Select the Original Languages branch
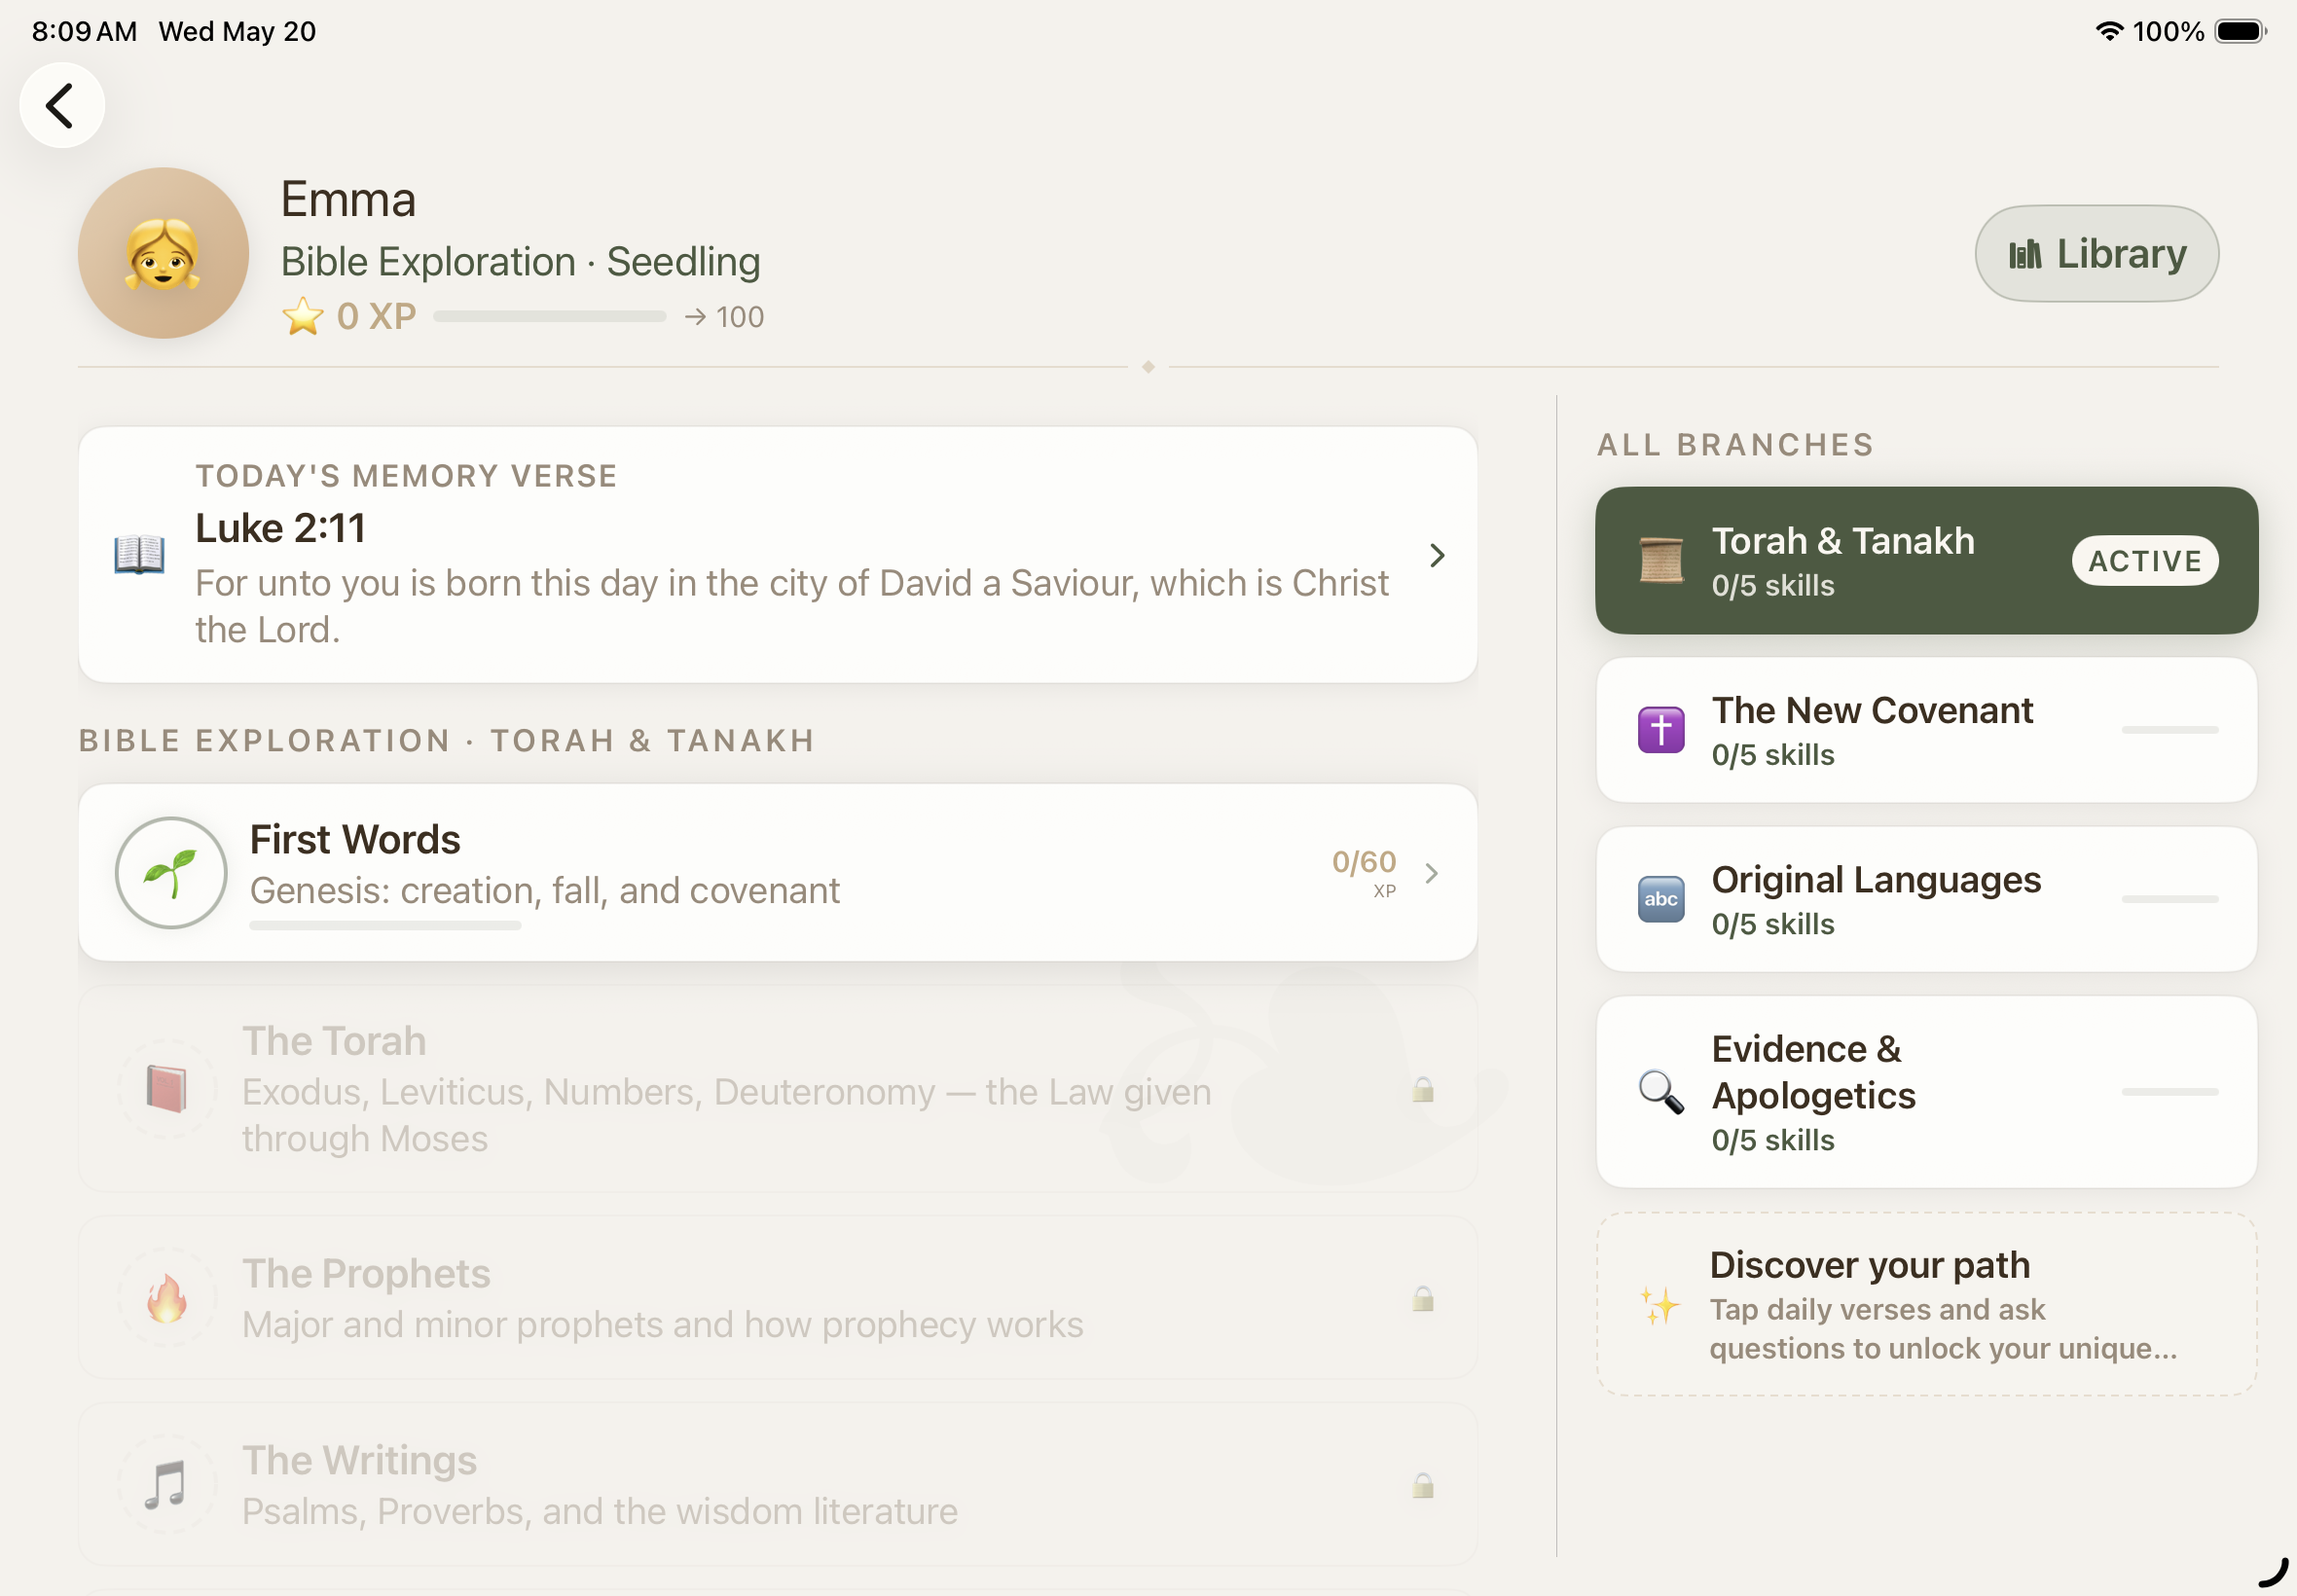The height and width of the screenshot is (1596, 2297). pos(1926,899)
